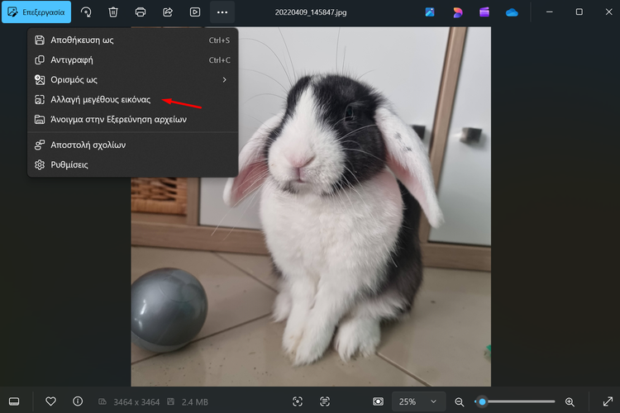
Task: Open the share icon in the toolbar
Action: pyautogui.click(x=168, y=12)
